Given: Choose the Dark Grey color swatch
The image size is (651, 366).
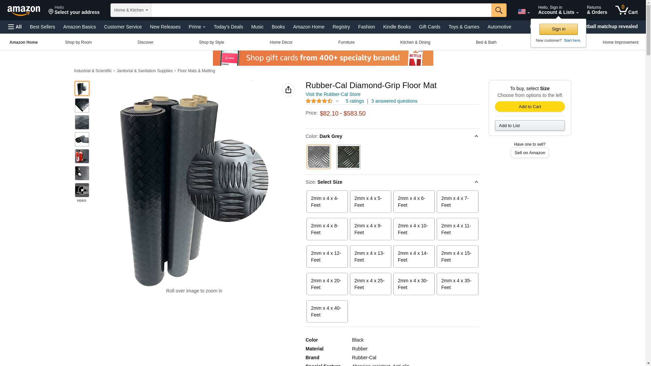Looking at the screenshot, I should [x=319, y=157].
